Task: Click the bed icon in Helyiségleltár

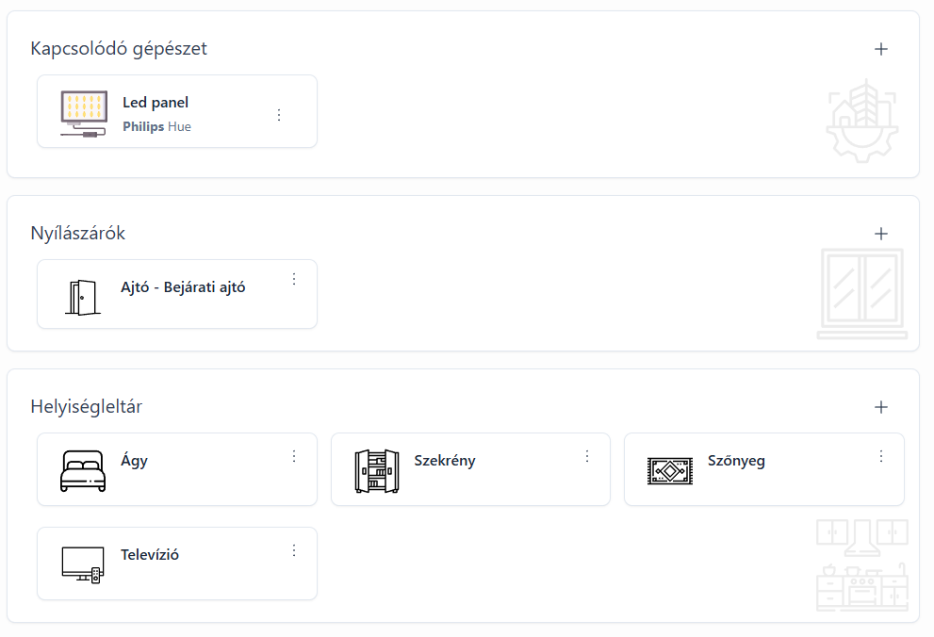Action: (x=83, y=471)
